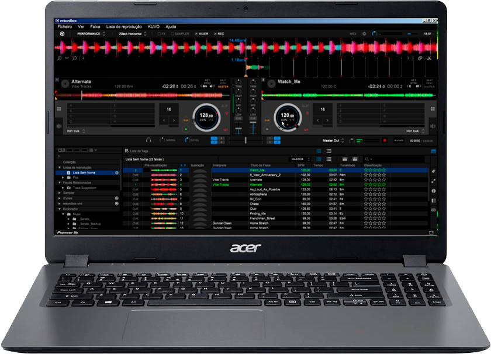Click the MIDI button in the toolbar
This screenshot has height=354, width=491.
coord(353,34)
